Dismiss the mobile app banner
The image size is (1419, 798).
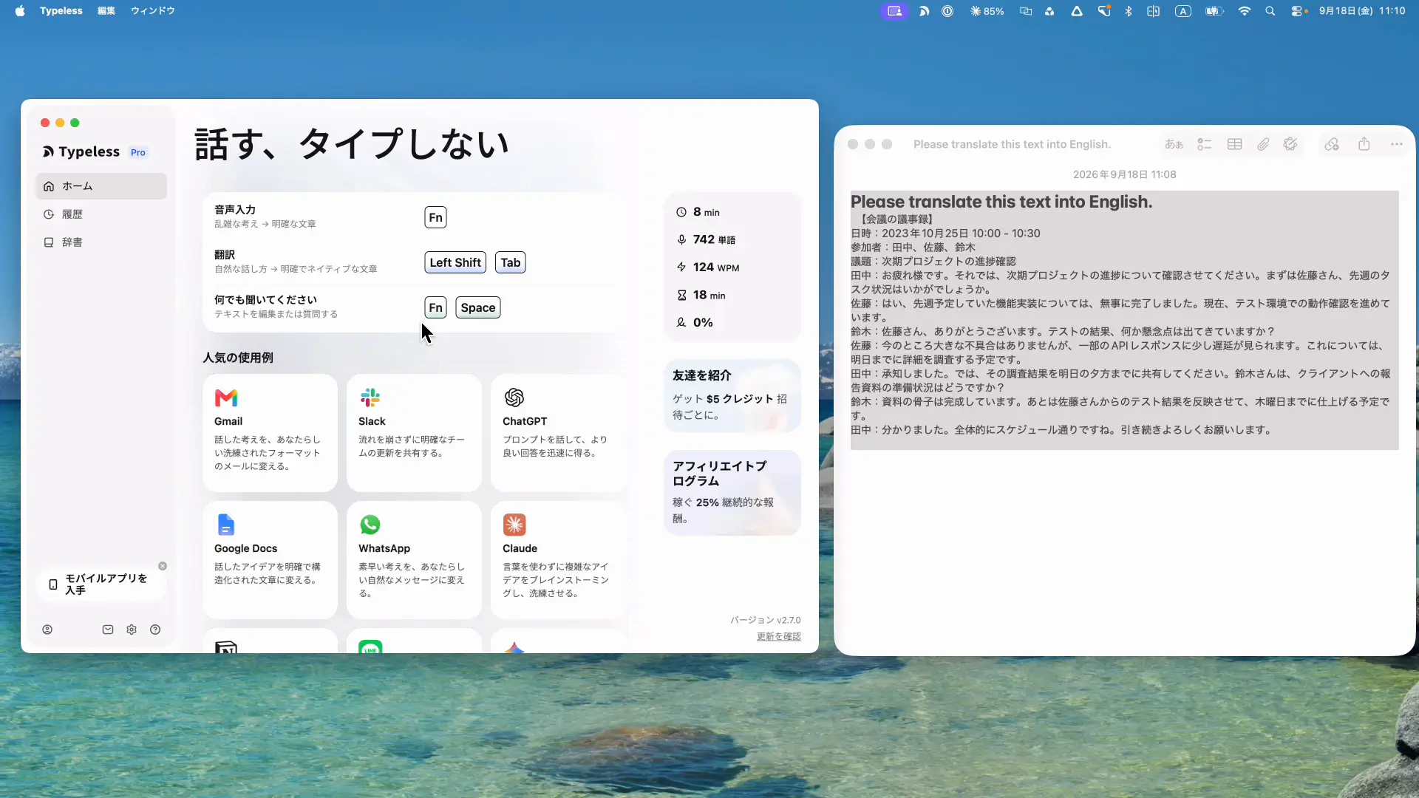pyautogui.click(x=163, y=566)
